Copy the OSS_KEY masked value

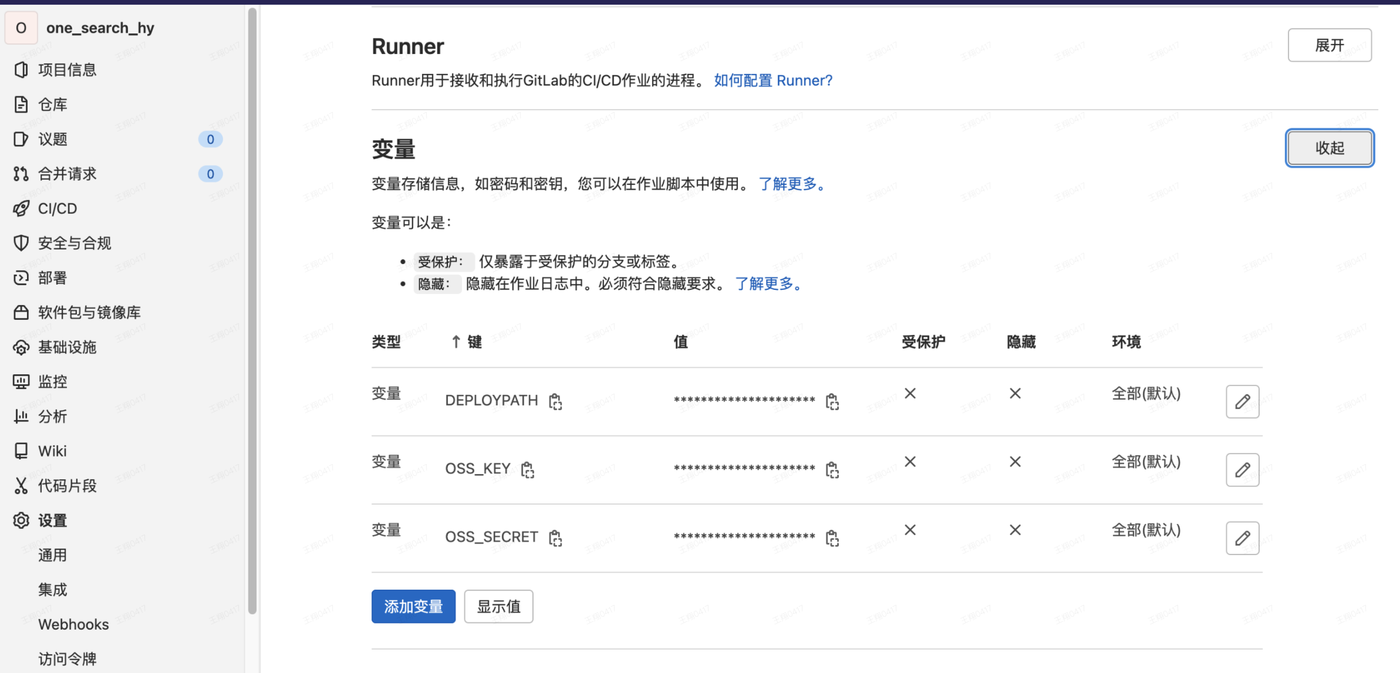(832, 469)
